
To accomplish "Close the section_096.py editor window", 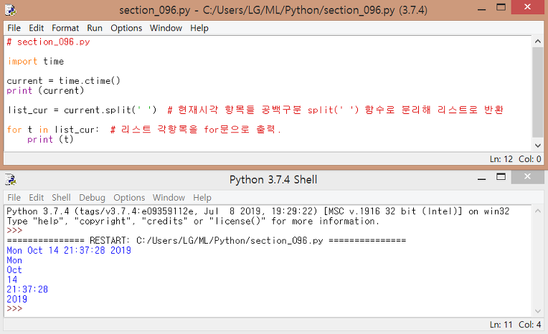I will click(x=527, y=7).
